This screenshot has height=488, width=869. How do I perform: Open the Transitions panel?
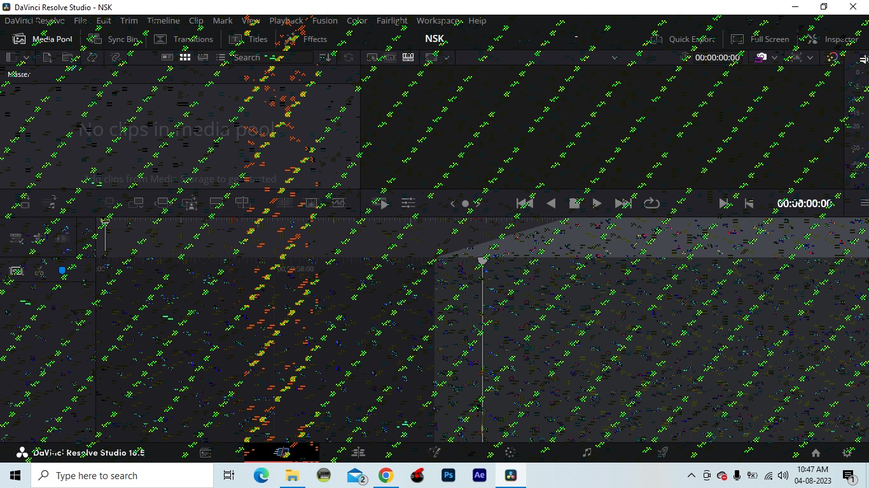pos(183,39)
